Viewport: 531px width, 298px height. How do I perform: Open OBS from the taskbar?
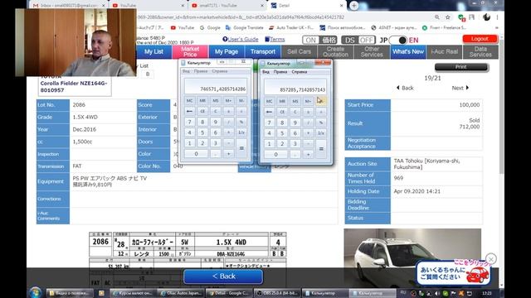pyautogui.click(x=276, y=293)
